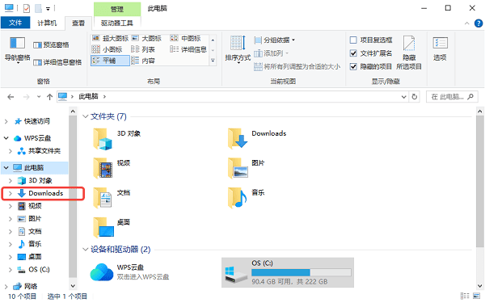This screenshot has width=485, height=303.
Task: Open recent locations dropdown next to Forward
Action: 39,97
